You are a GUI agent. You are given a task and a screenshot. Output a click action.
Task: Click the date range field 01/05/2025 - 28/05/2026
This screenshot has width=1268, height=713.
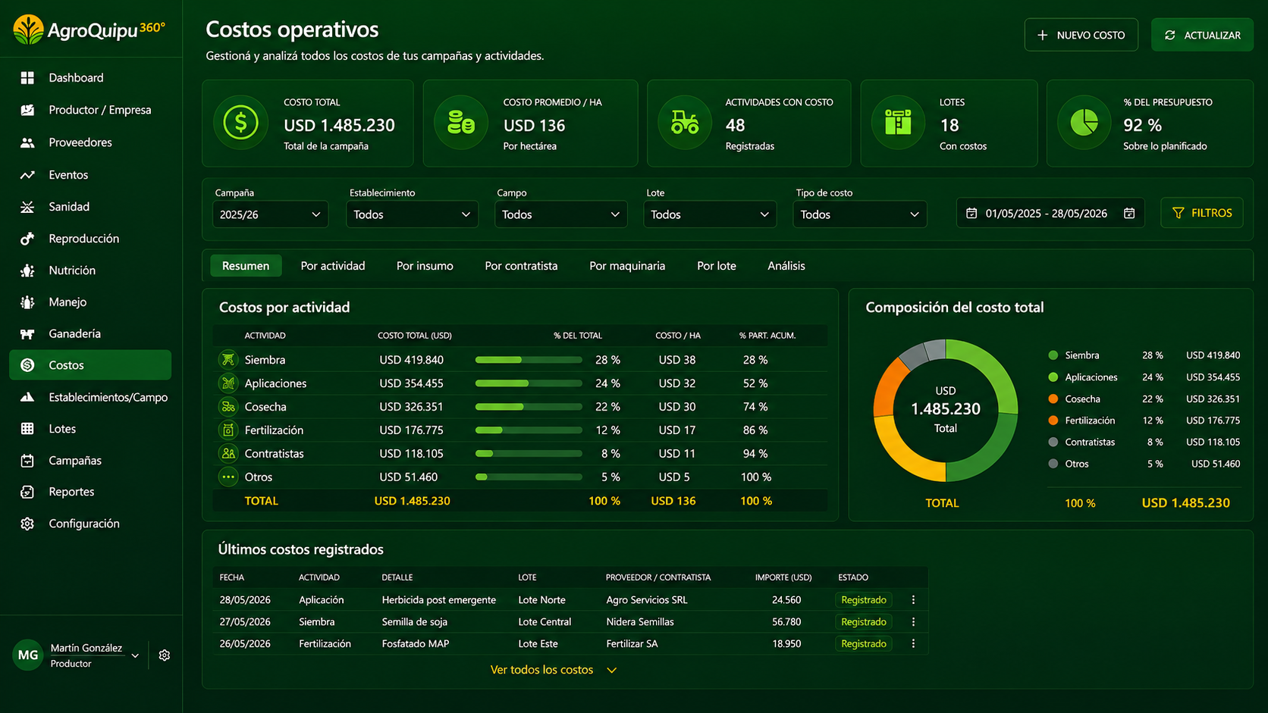pos(1050,214)
